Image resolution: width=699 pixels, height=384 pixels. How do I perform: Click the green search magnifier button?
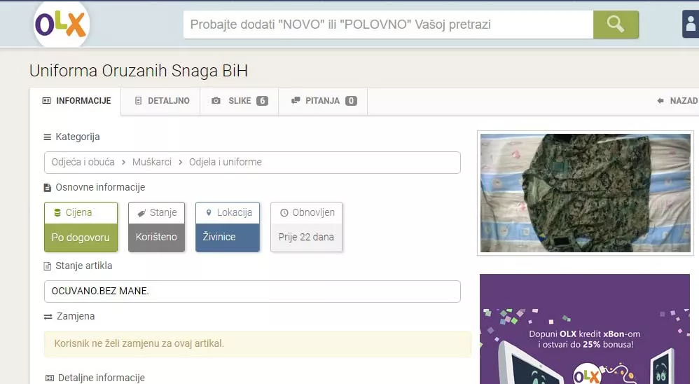pos(616,25)
